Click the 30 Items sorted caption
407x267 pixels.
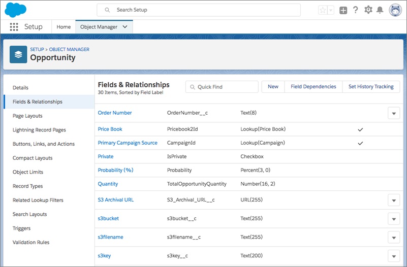131,92
